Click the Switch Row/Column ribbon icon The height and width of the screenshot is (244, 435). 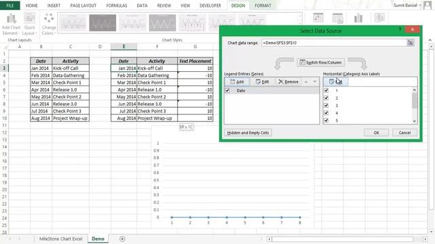point(318,18)
